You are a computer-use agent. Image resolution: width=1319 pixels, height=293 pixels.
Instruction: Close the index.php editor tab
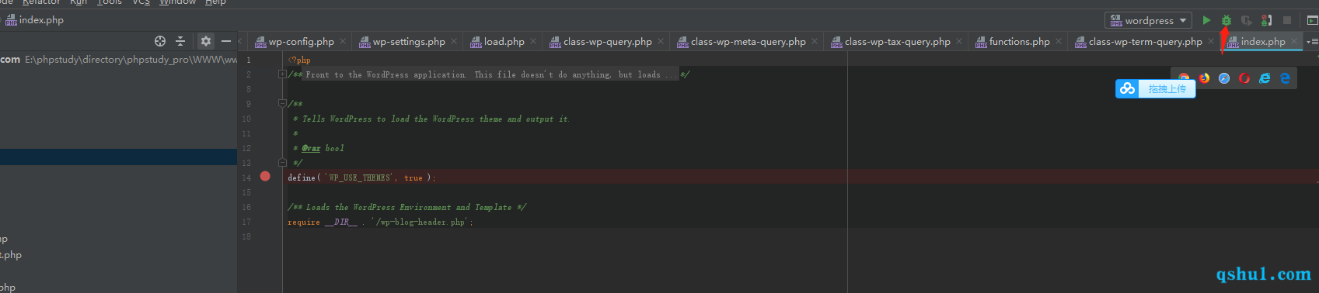coord(1294,42)
